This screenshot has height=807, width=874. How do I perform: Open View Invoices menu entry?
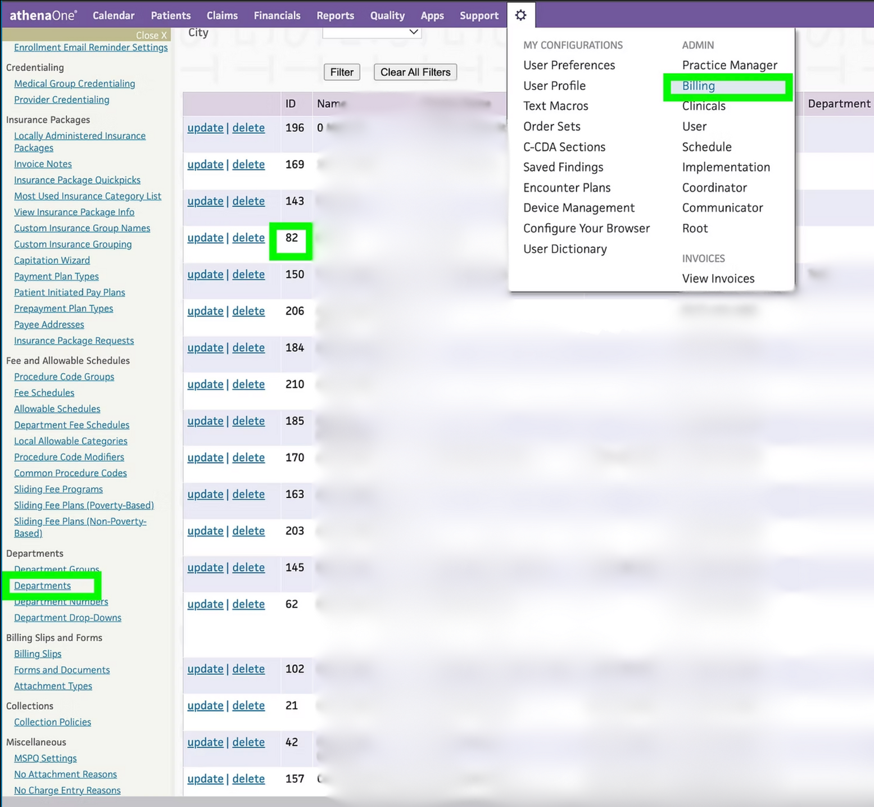[x=718, y=279]
